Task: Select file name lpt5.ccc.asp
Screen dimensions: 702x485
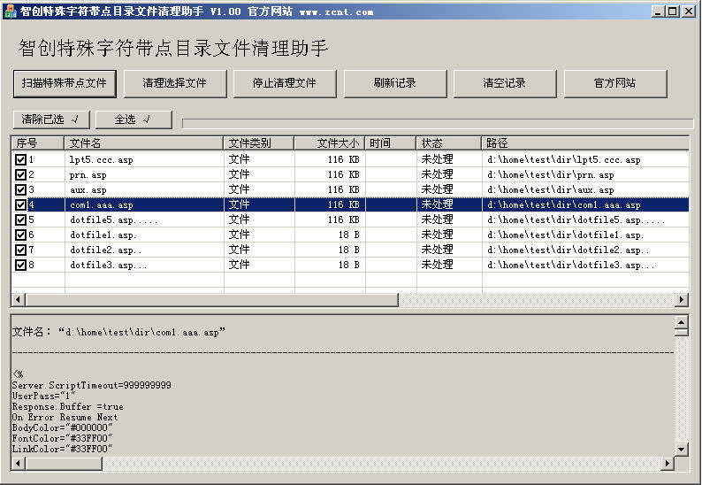Action: point(101,159)
